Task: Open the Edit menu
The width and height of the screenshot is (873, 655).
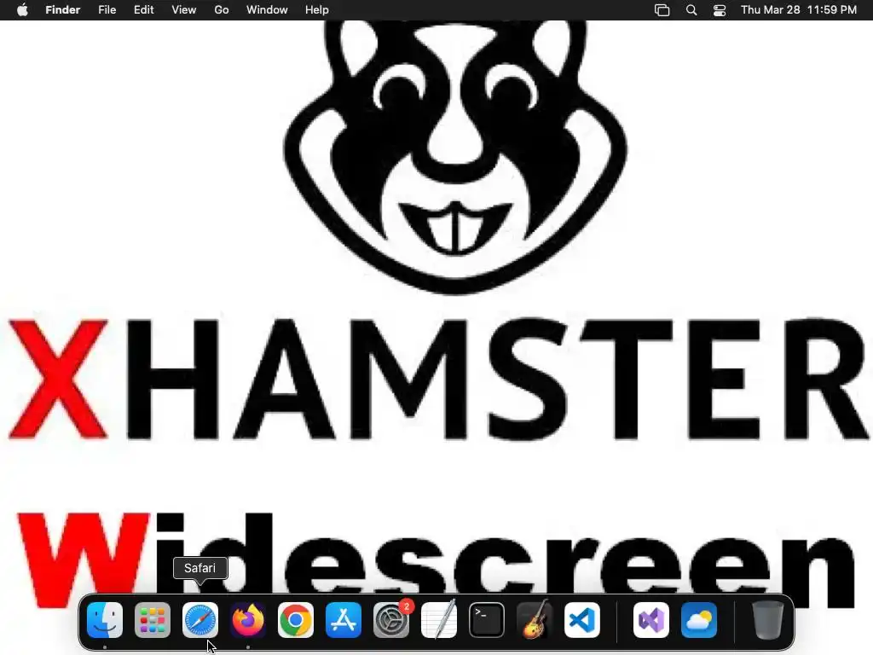Action: [143, 10]
